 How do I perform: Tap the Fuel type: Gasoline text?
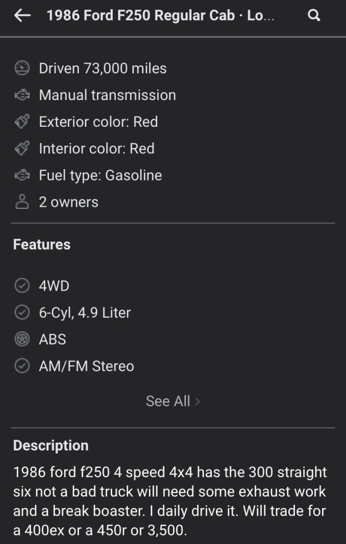pyautogui.click(x=100, y=175)
